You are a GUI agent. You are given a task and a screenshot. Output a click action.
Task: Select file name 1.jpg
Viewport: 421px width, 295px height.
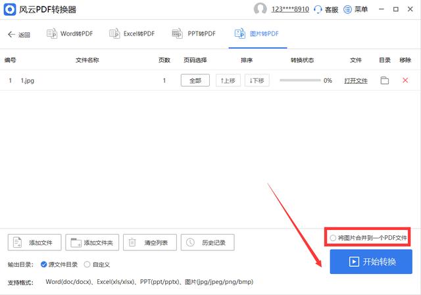(28, 80)
